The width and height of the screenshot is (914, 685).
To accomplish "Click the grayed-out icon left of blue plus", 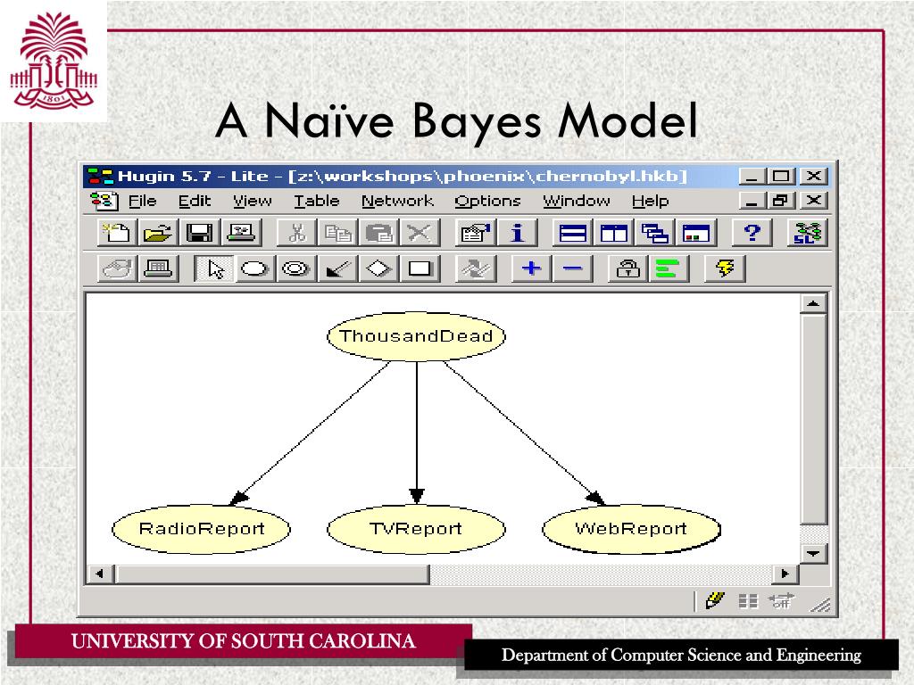I will 475,268.
